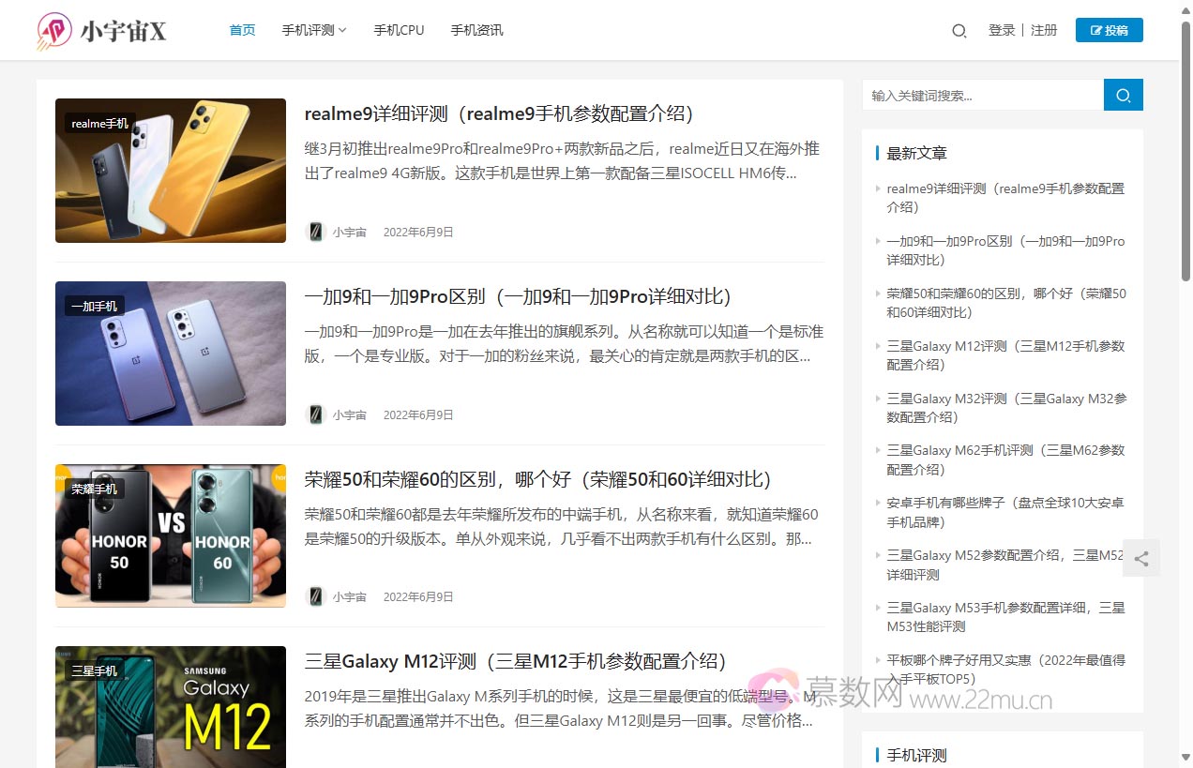
Task: Click author avatar on 一加9 article
Action: [316, 414]
